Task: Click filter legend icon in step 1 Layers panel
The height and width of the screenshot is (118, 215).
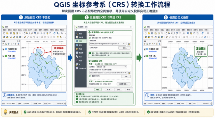Action: coord(8,44)
